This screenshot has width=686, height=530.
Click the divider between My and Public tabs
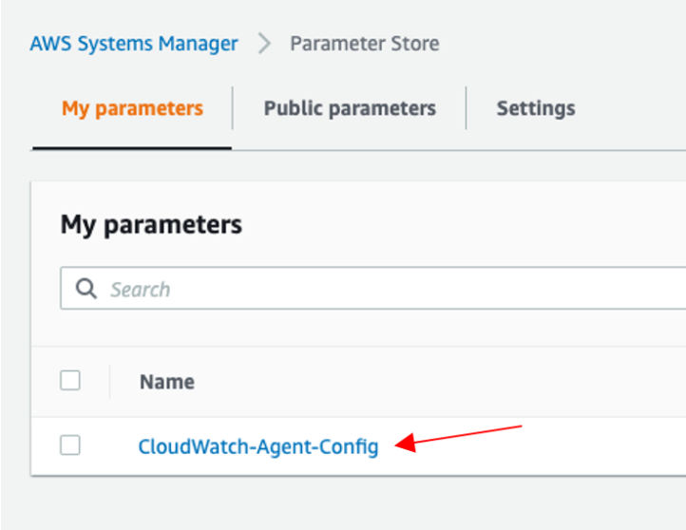[x=233, y=108]
